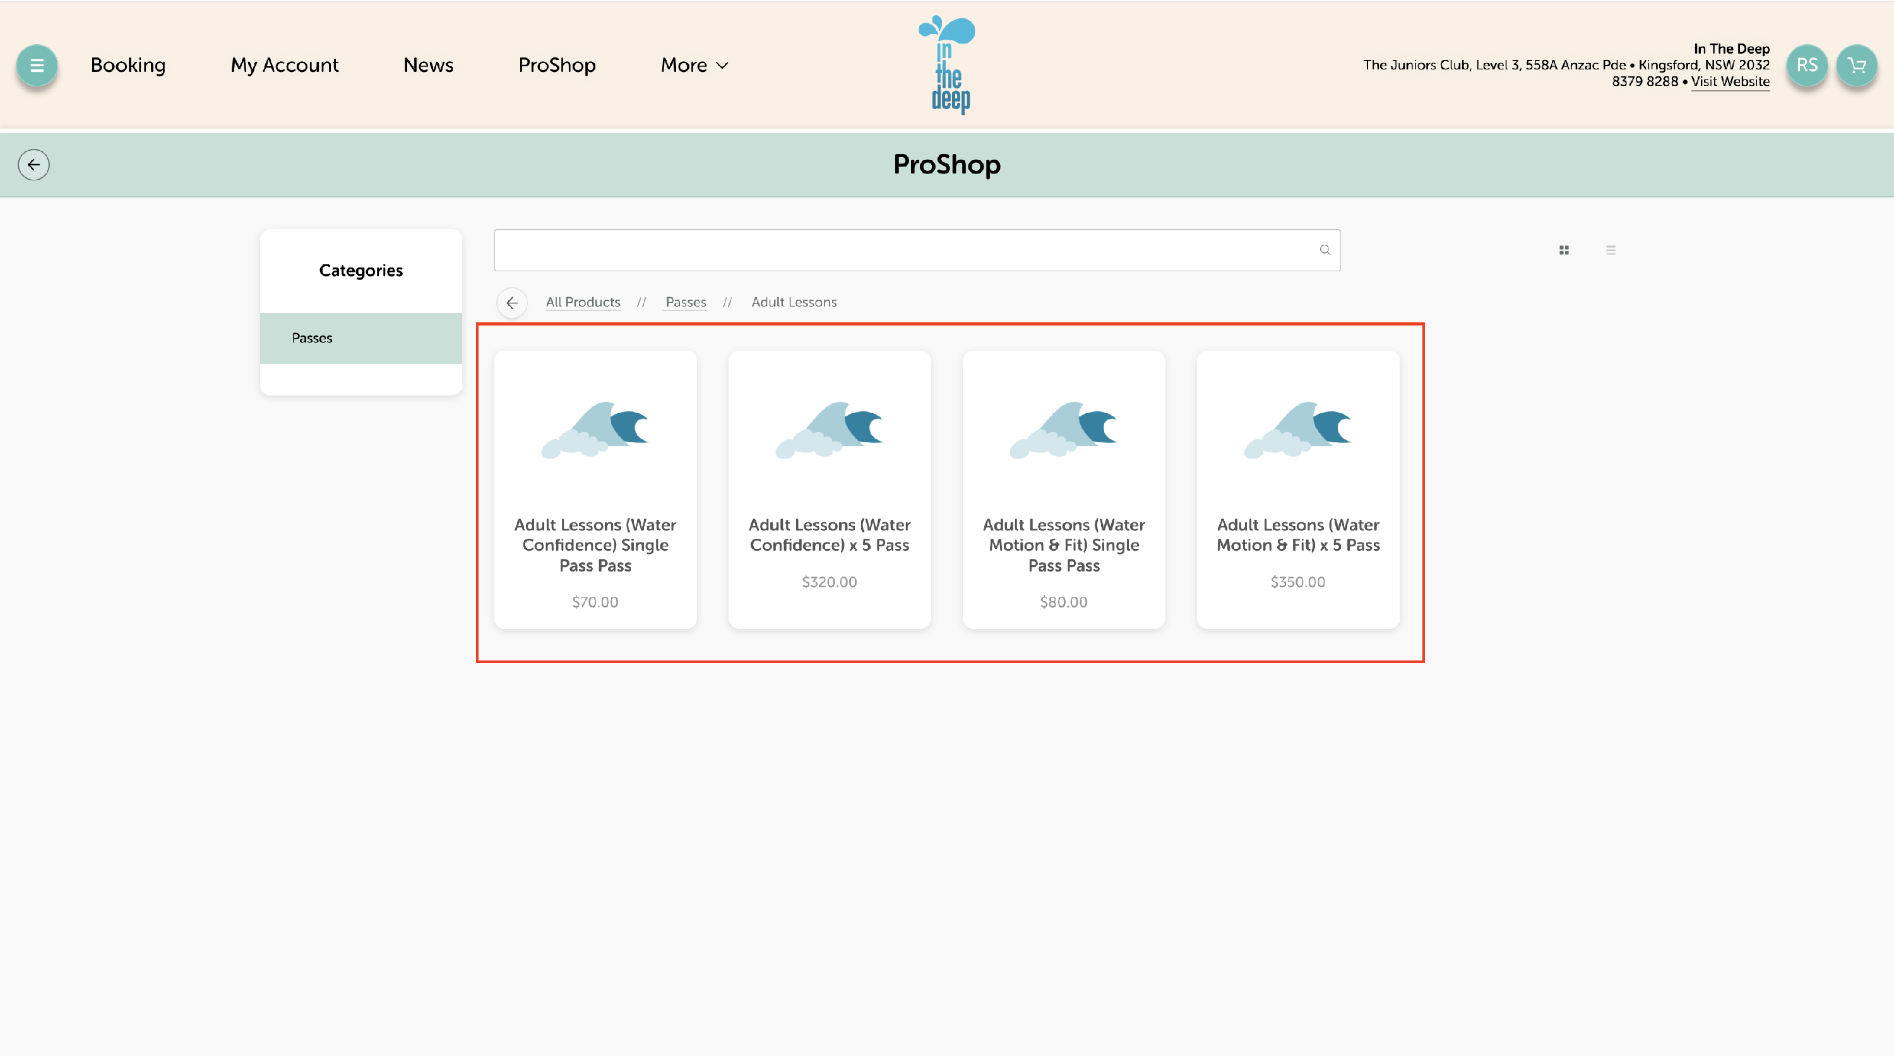
Task: Click the Visit Website link
Action: click(x=1729, y=81)
